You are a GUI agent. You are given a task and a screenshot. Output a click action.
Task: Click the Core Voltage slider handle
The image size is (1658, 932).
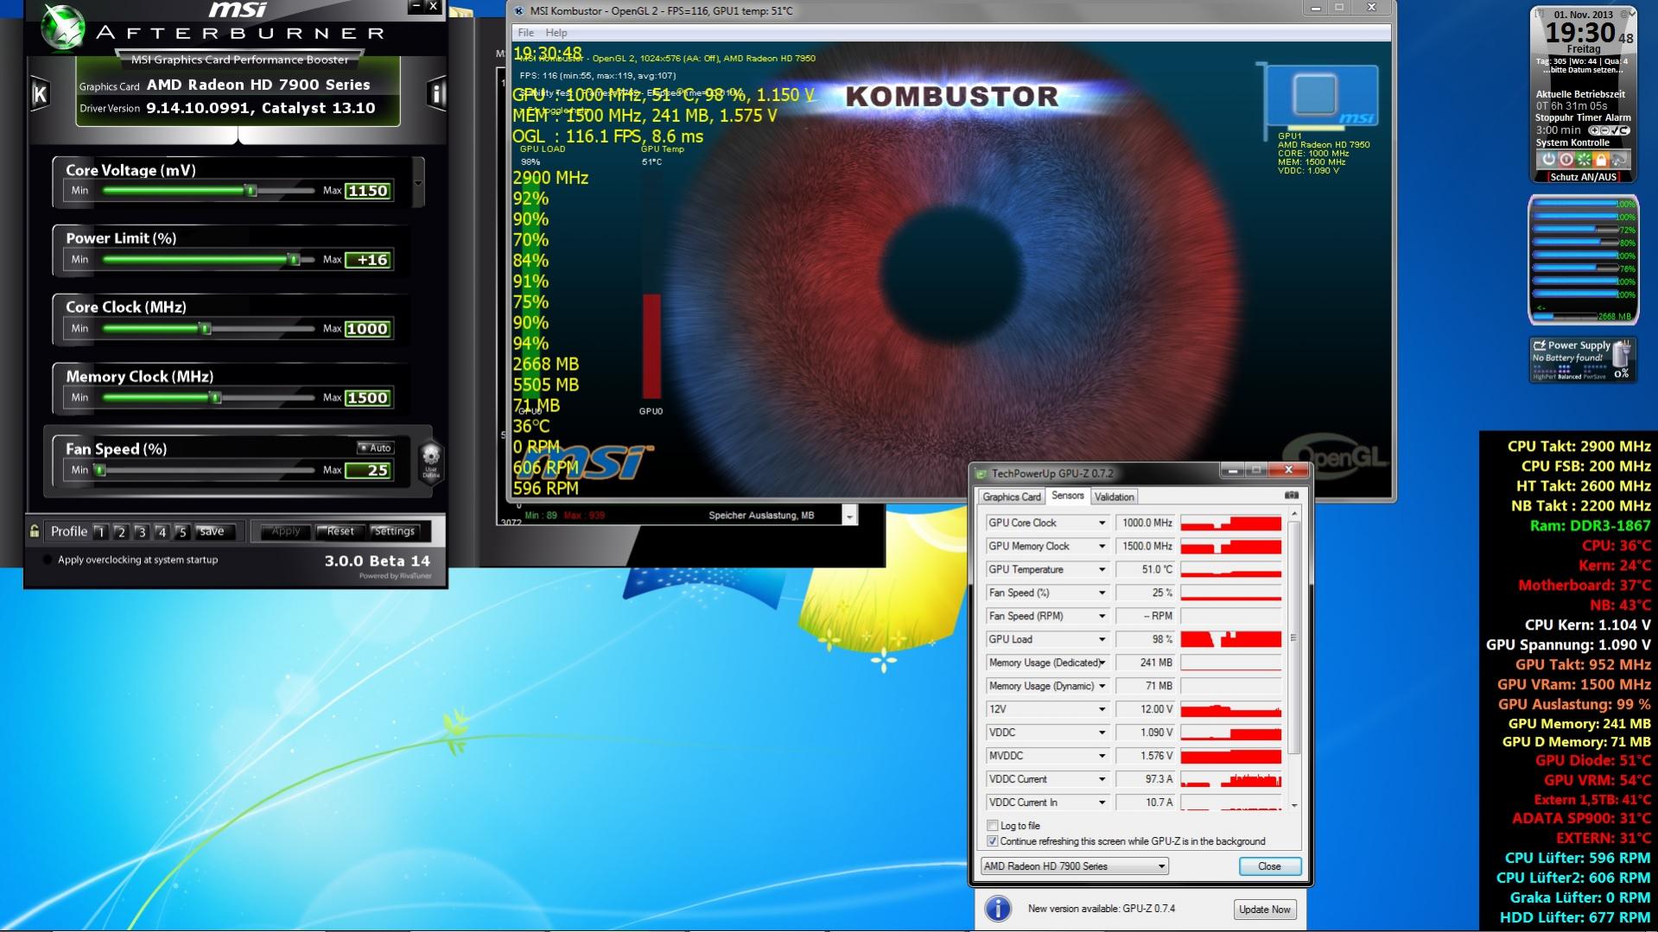[x=251, y=191]
